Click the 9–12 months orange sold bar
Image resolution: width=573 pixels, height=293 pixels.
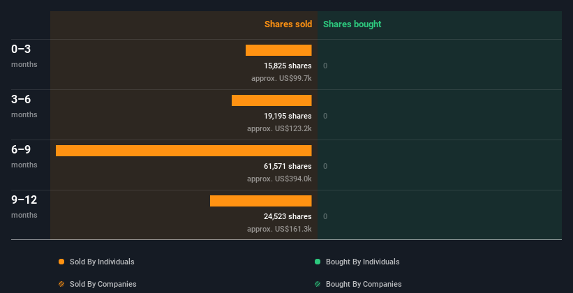pos(261,201)
